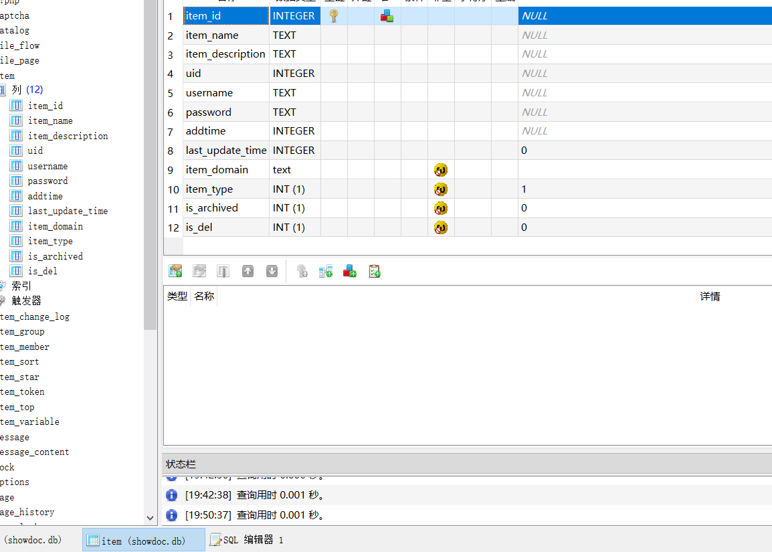This screenshot has width=772, height=552.
Task: Click the column icon beside uid in the tree
Action: click(x=16, y=150)
